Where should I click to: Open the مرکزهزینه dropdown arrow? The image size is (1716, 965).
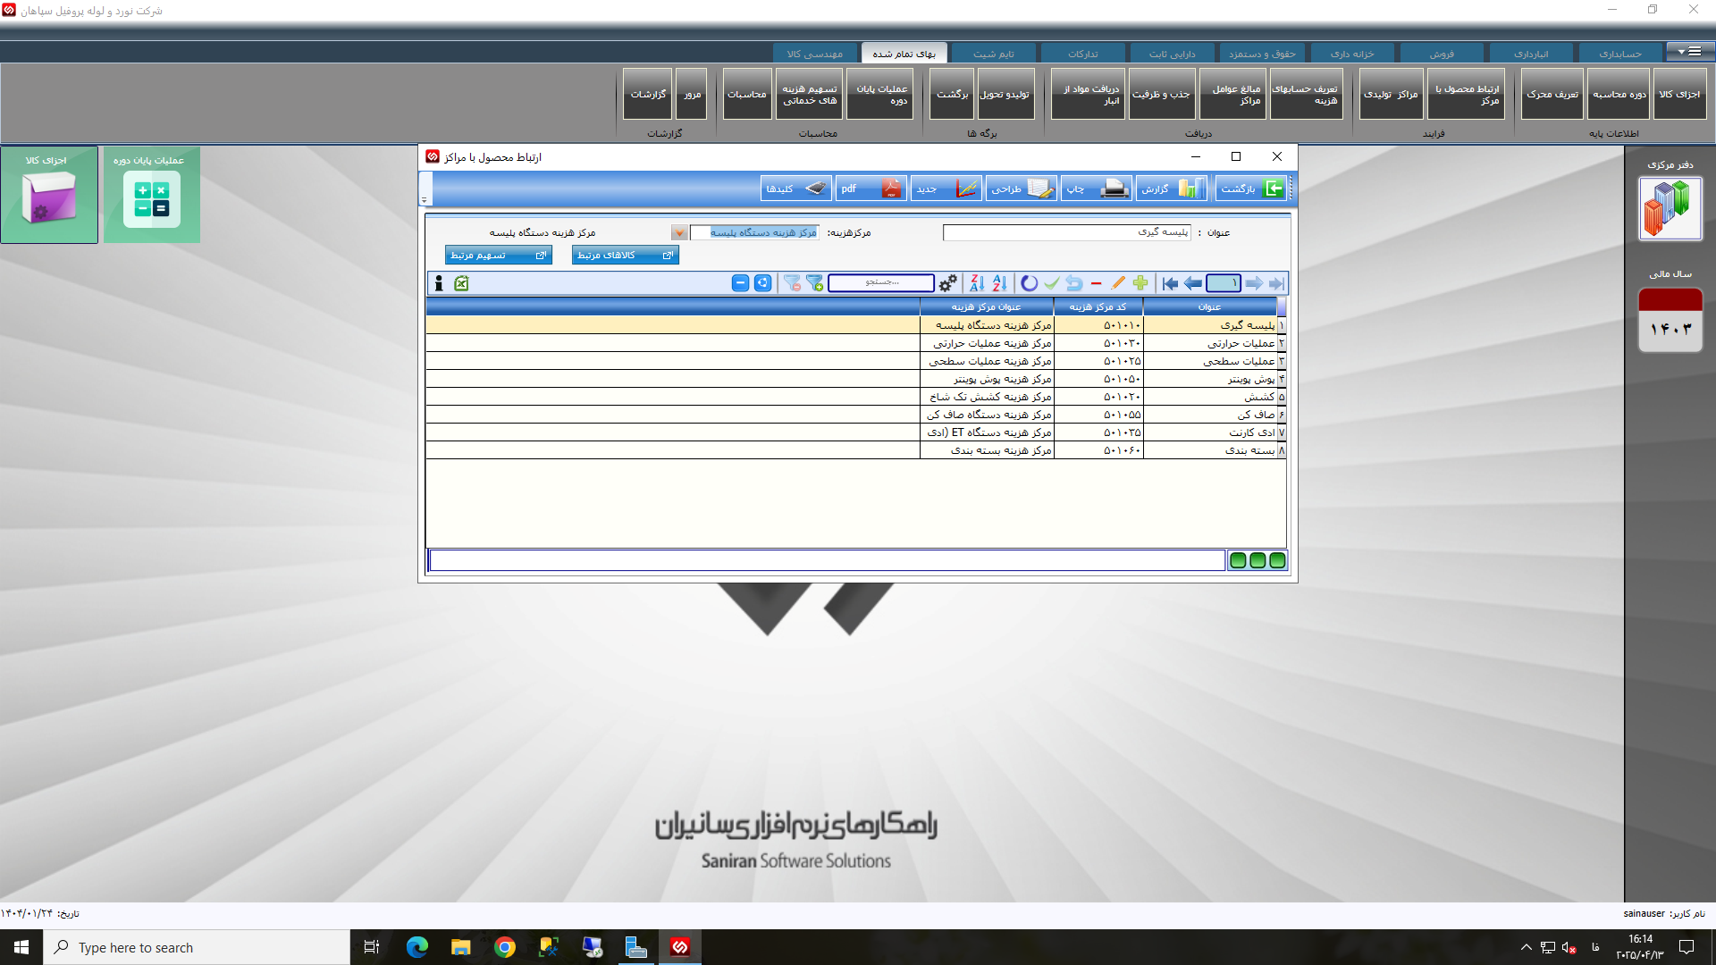tap(679, 232)
